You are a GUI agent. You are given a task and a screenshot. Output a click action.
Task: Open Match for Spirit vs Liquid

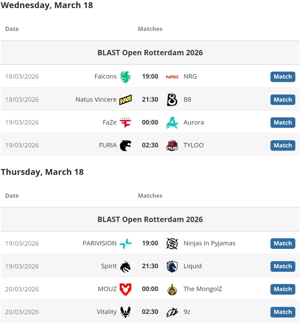283,266
